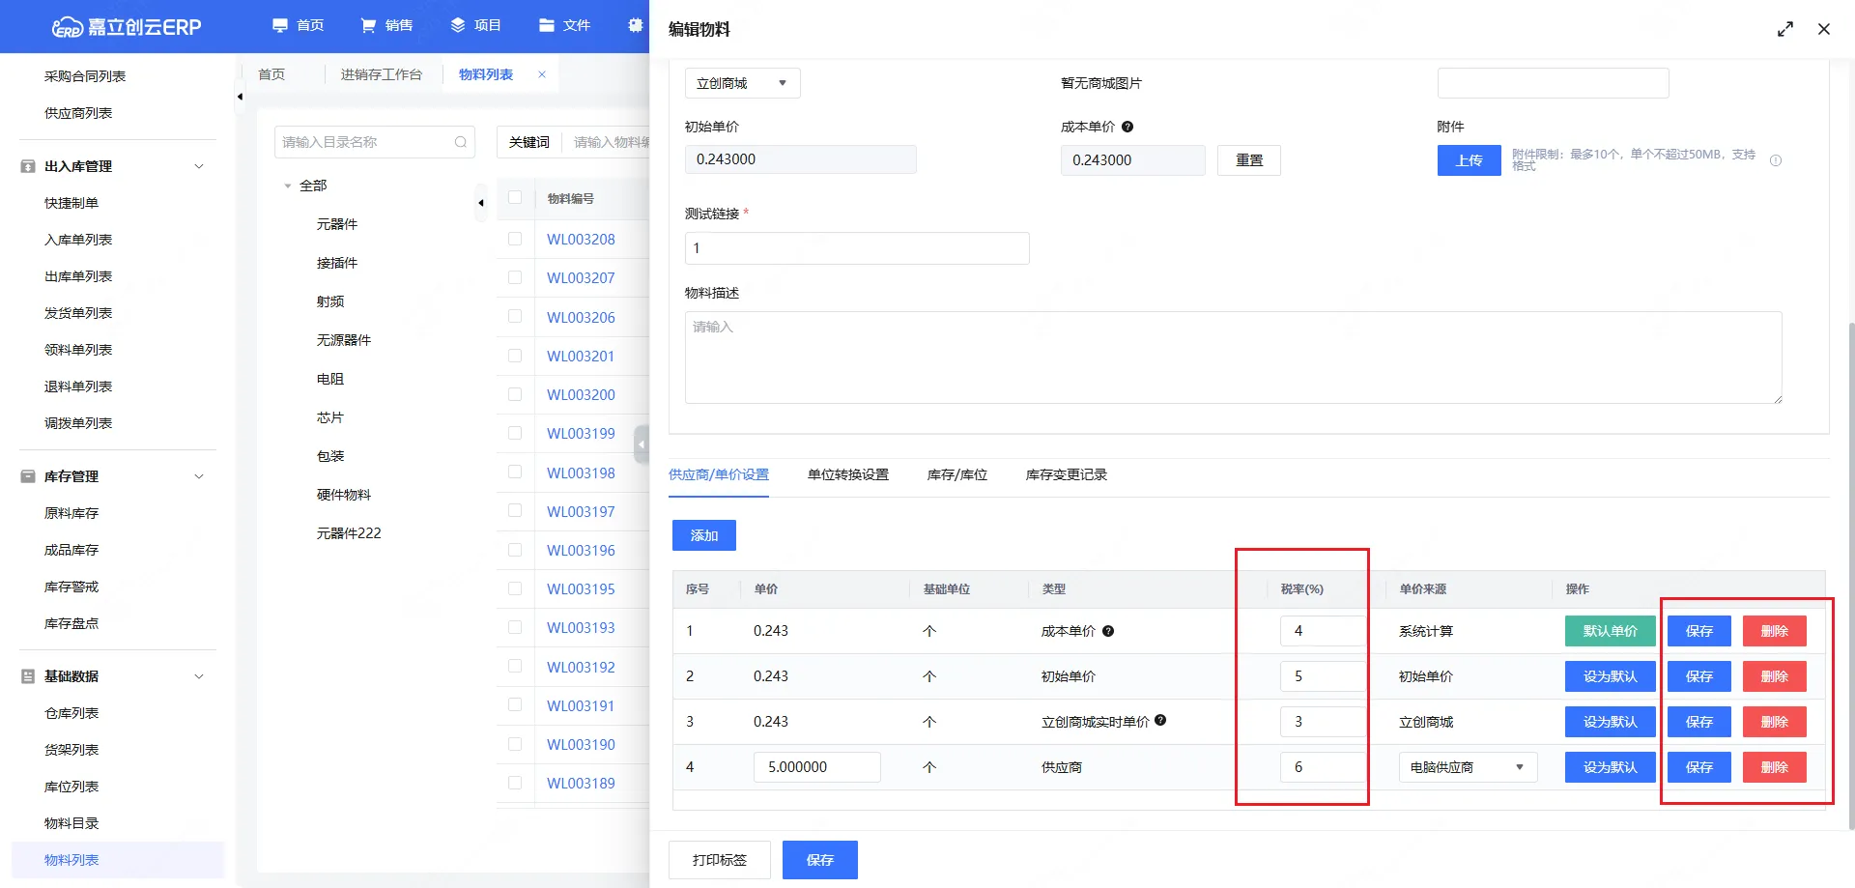
Task: Click the 测试链接 input field
Action: click(x=856, y=248)
